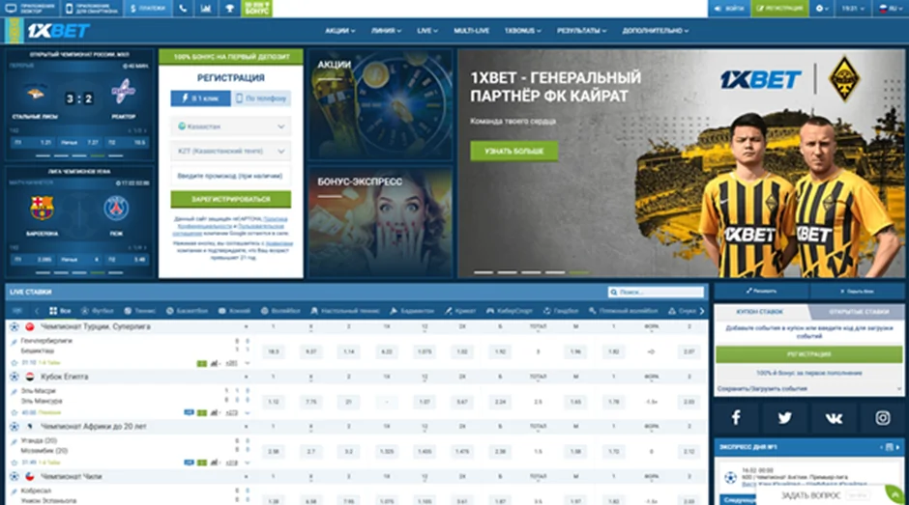Screen dimensions: 909x505
Task: Filter live bets by Футбол
Action: pyautogui.click(x=98, y=311)
